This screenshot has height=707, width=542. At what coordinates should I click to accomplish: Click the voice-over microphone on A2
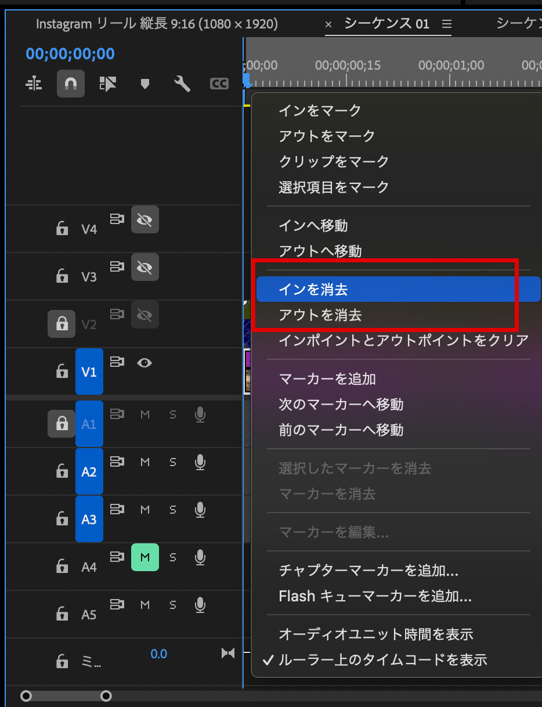point(200,462)
